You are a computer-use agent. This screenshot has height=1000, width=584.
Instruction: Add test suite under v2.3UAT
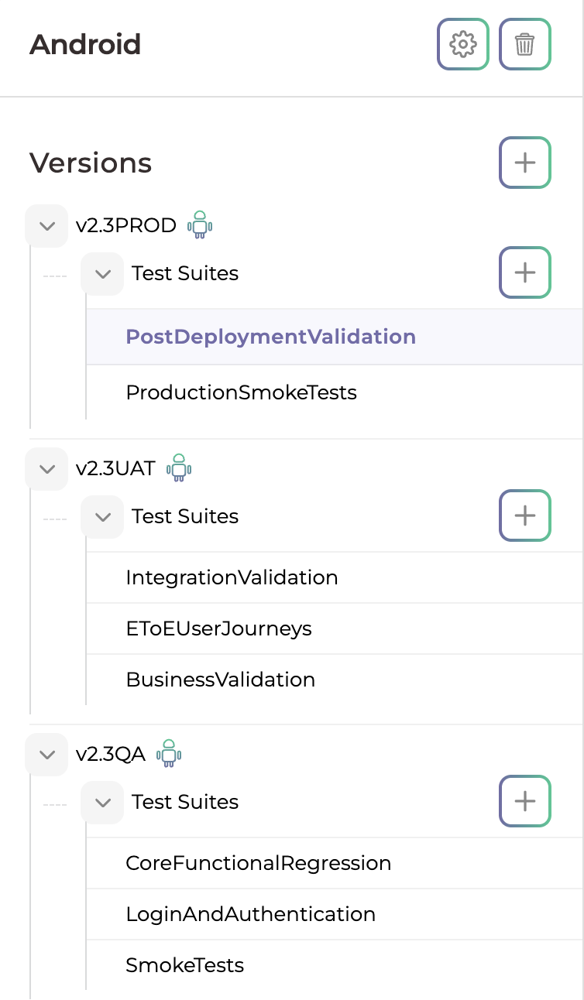click(x=524, y=515)
